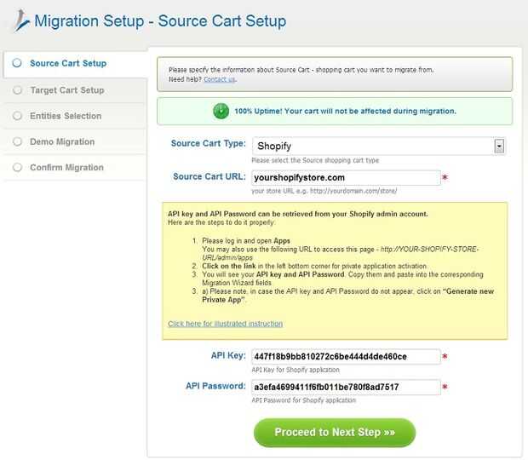Open the Confirm Migration label tab
The width and height of the screenshot is (528, 460).
(x=66, y=168)
